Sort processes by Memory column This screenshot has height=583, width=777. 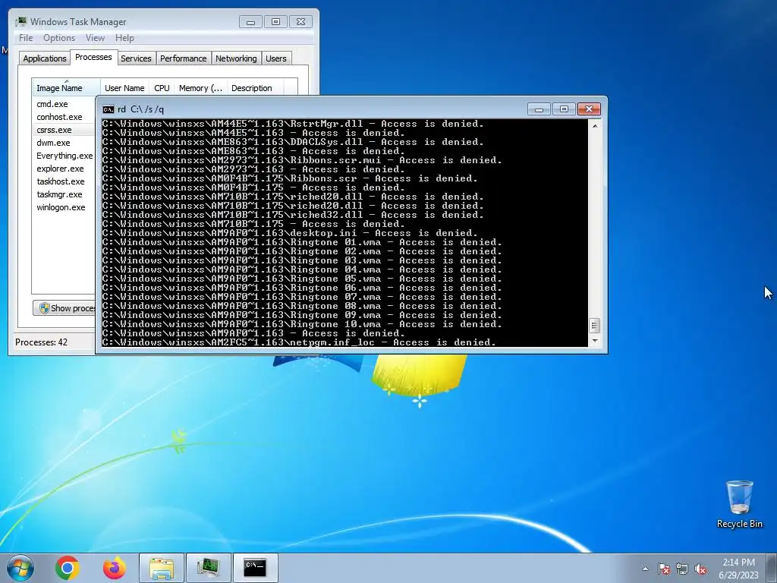coord(200,88)
